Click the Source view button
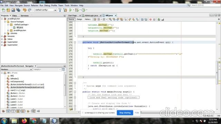 [71, 19]
